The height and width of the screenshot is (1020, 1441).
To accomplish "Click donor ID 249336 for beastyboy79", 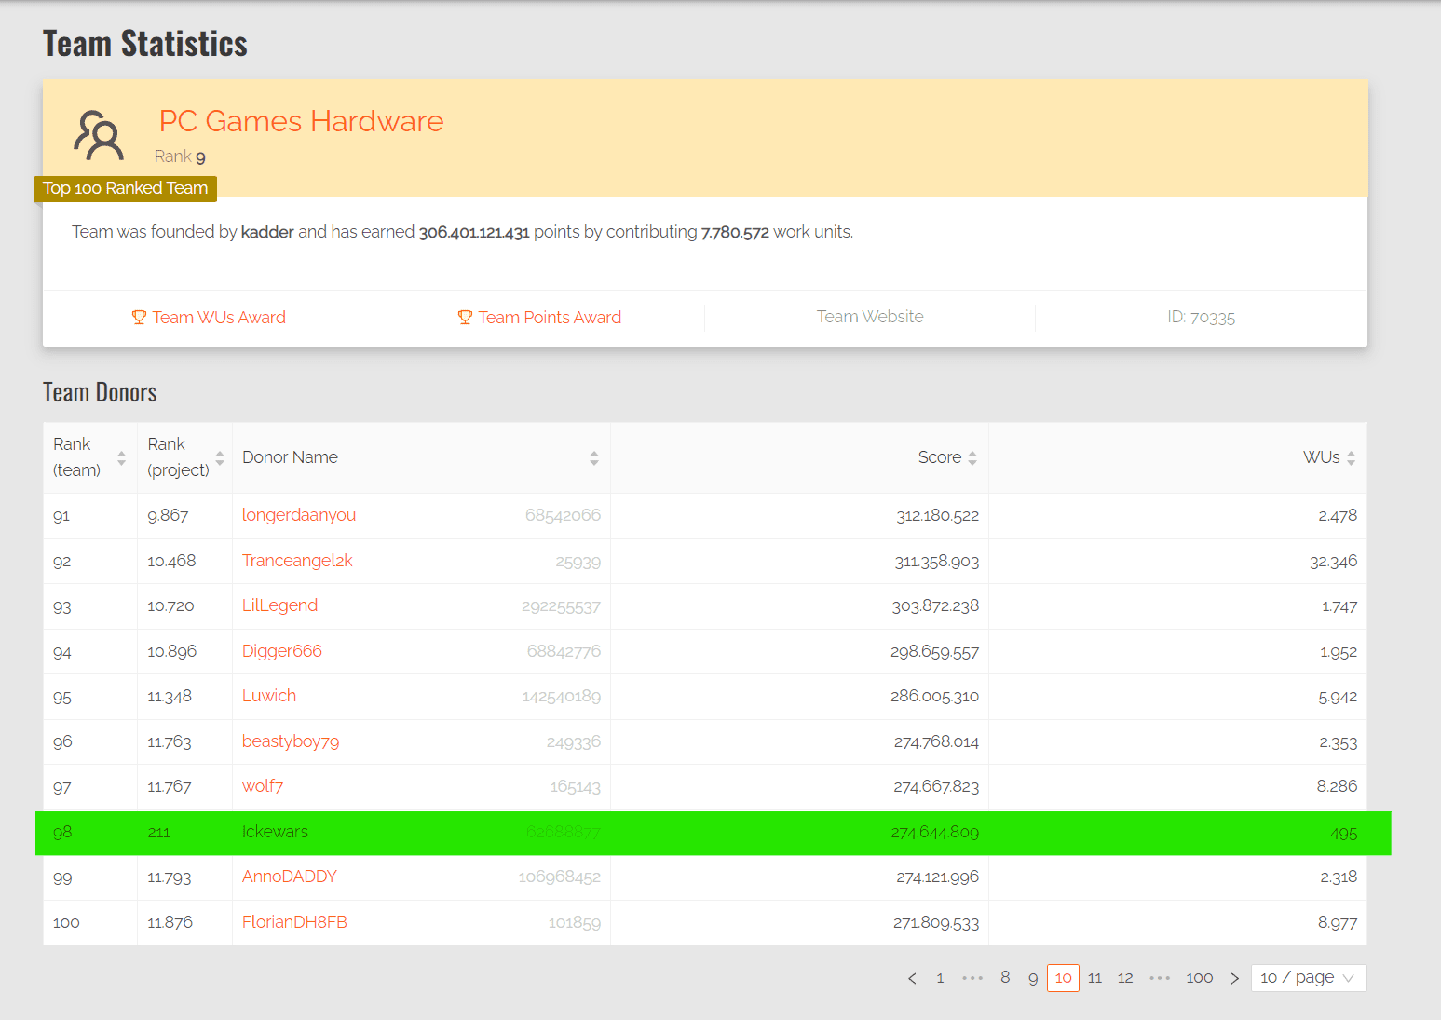I will point(574,742).
